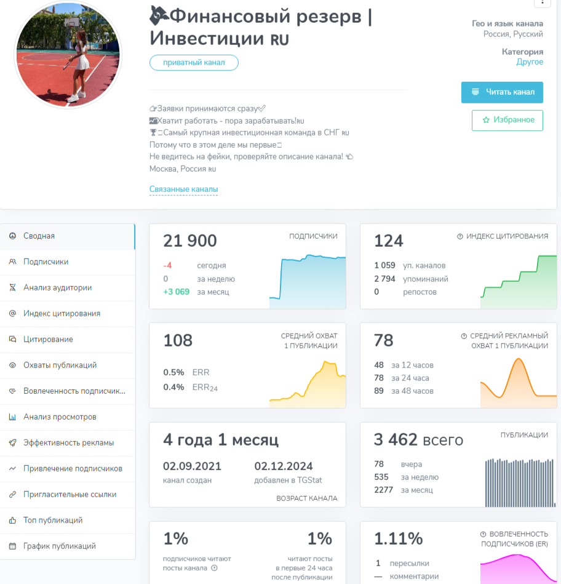This screenshot has width=561, height=584.
Task: Click the channel avatar photo
Action: pyautogui.click(x=68, y=55)
